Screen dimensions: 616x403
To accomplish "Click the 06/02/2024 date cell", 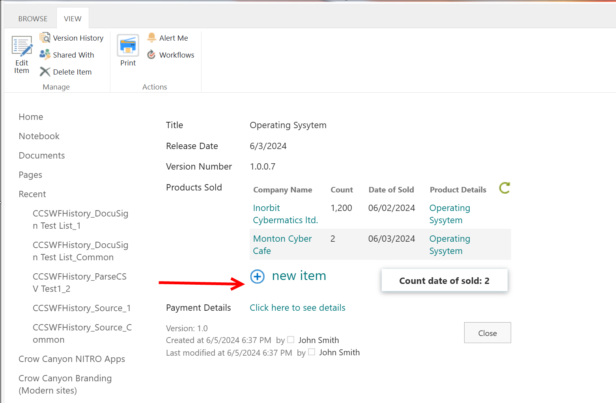I will 392,208.
